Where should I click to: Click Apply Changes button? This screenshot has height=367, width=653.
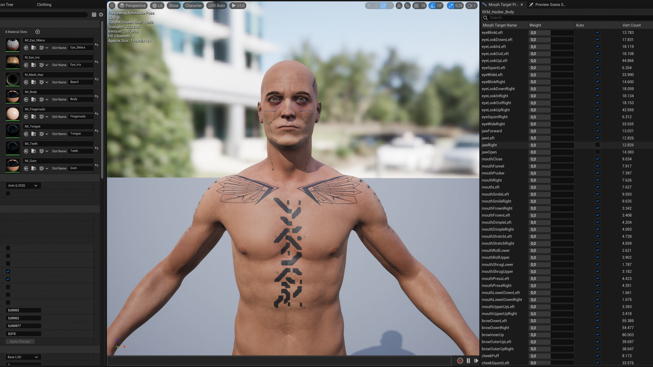[x=20, y=342]
